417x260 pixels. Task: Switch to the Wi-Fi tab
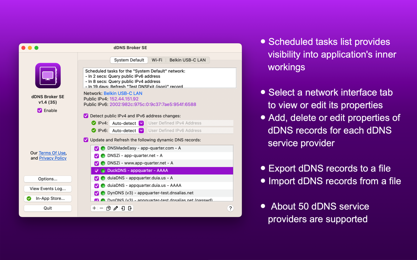coord(157,60)
